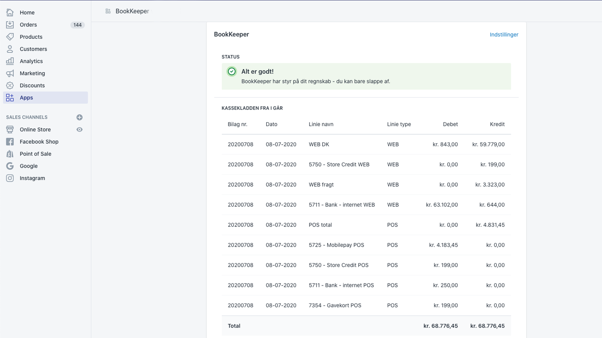Click the Facebook Shop icon
Screen dimensions: 602x338
click(10, 142)
